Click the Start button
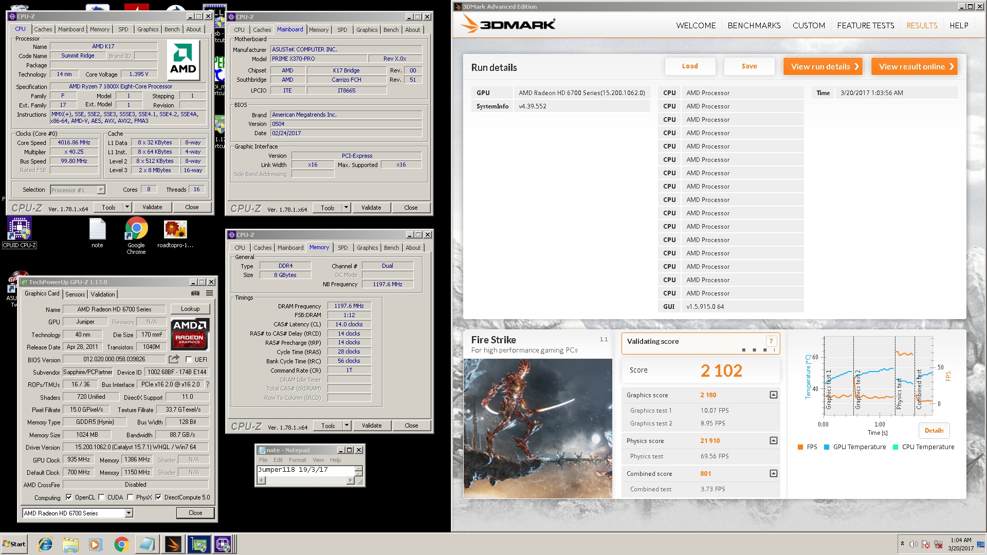987x555 pixels. (14, 544)
